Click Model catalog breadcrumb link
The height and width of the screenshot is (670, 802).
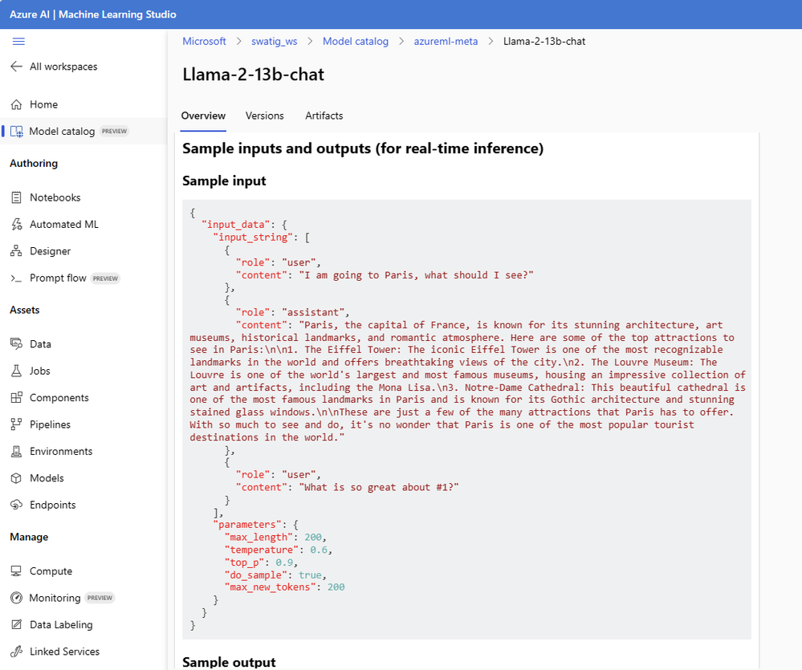pos(356,42)
